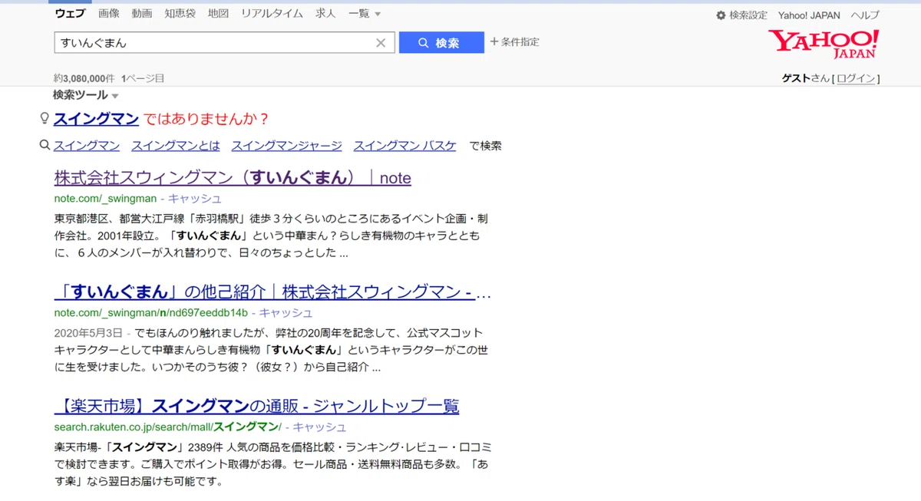Click the lightbulb suggestion icon
Screen dimensions: 921x501
(45, 119)
